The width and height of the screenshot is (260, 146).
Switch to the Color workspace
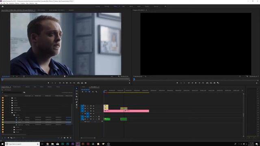click(x=123, y=6)
